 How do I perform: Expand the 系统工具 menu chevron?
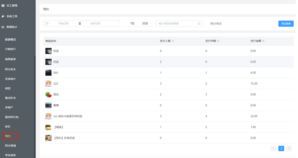29,16
